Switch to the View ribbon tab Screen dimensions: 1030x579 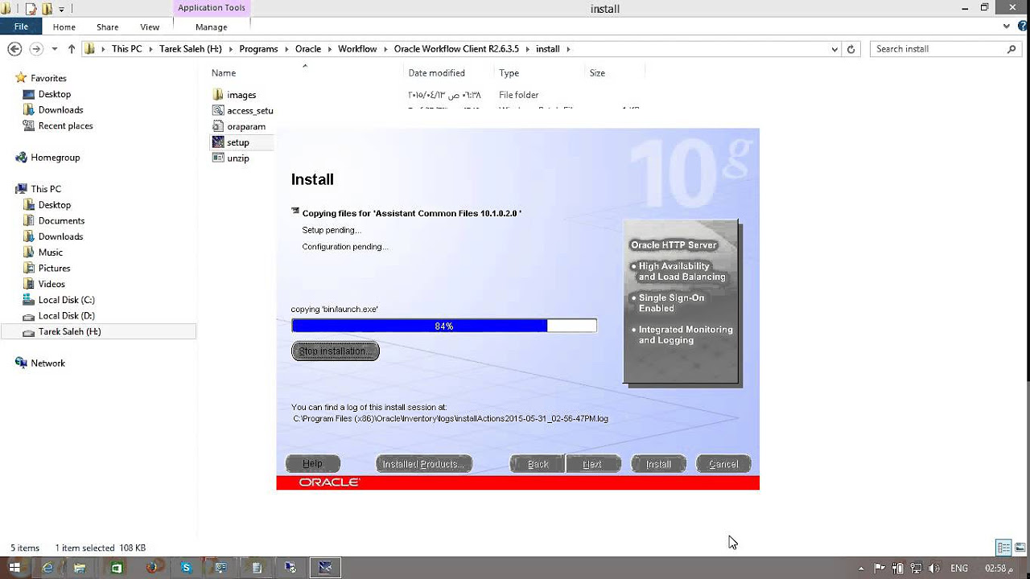click(150, 27)
